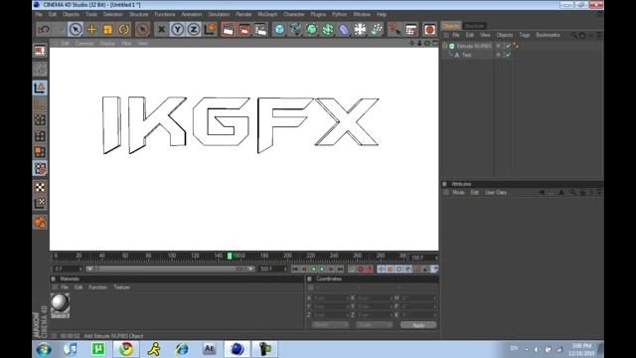Click the red record keyframe button
This screenshot has width=636, height=358.
(361, 268)
